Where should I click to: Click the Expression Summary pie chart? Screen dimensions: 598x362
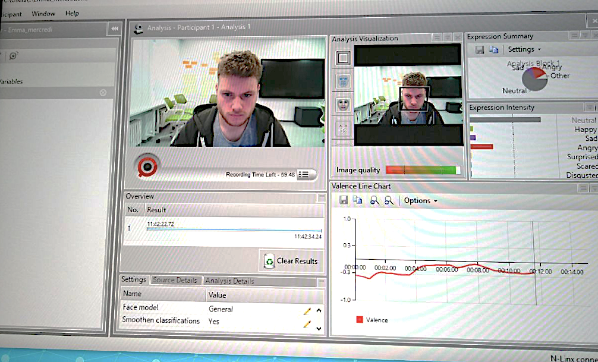point(535,79)
